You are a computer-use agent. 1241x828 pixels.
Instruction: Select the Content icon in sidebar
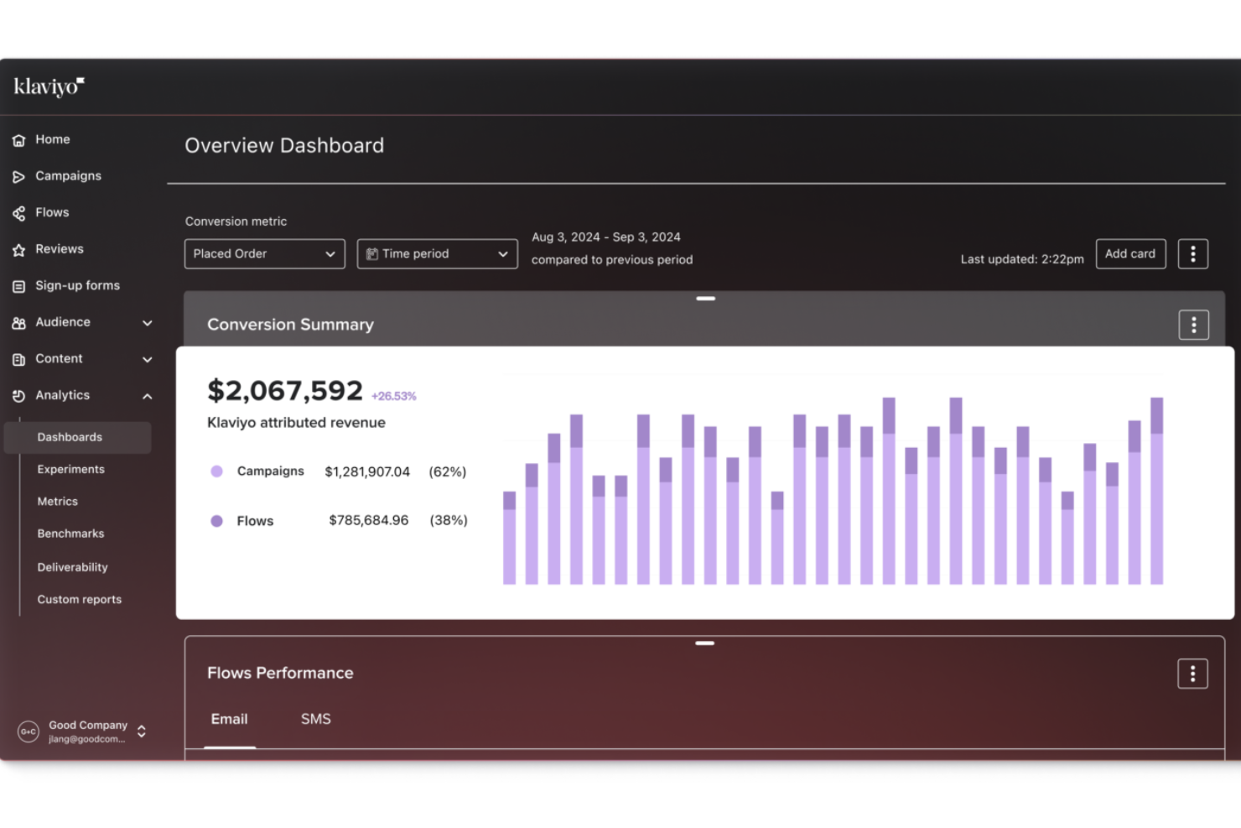coord(19,358)
